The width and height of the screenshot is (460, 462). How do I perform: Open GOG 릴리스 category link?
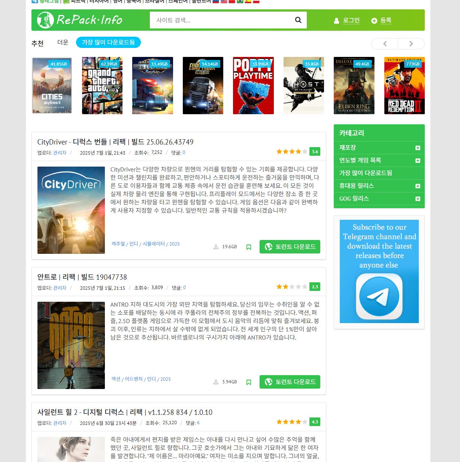click(354, 198)
